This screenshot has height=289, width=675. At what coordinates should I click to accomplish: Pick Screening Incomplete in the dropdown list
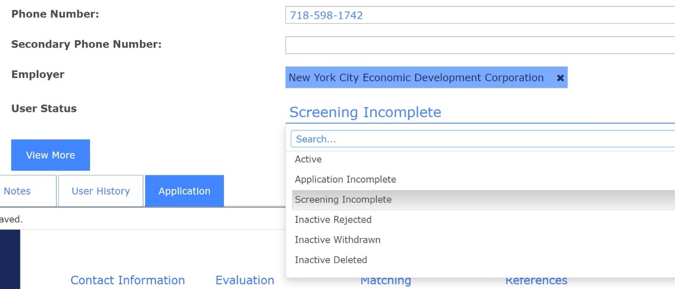point(343,199)
